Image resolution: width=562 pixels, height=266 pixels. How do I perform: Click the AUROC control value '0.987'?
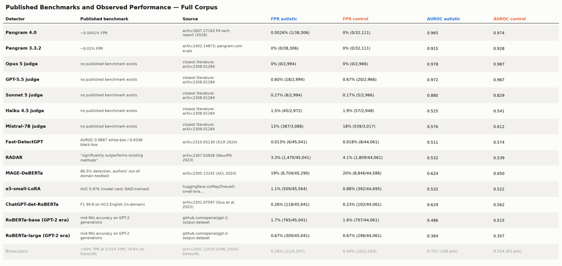[x=499, y=64]
